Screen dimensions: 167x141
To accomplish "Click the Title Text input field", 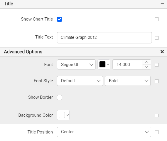I will [104, 38].
